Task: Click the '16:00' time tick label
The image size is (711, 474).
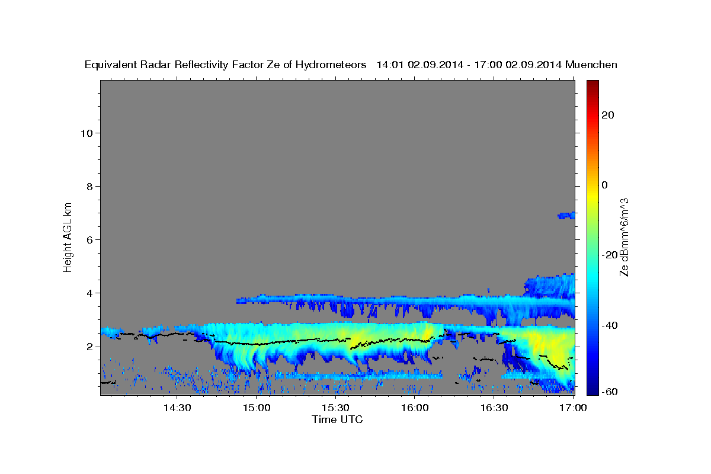Action: [x=415, y=408]
